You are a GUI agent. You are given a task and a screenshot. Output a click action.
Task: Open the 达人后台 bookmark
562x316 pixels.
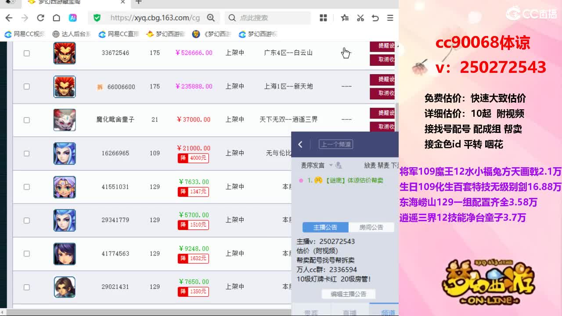click(72, 34)
